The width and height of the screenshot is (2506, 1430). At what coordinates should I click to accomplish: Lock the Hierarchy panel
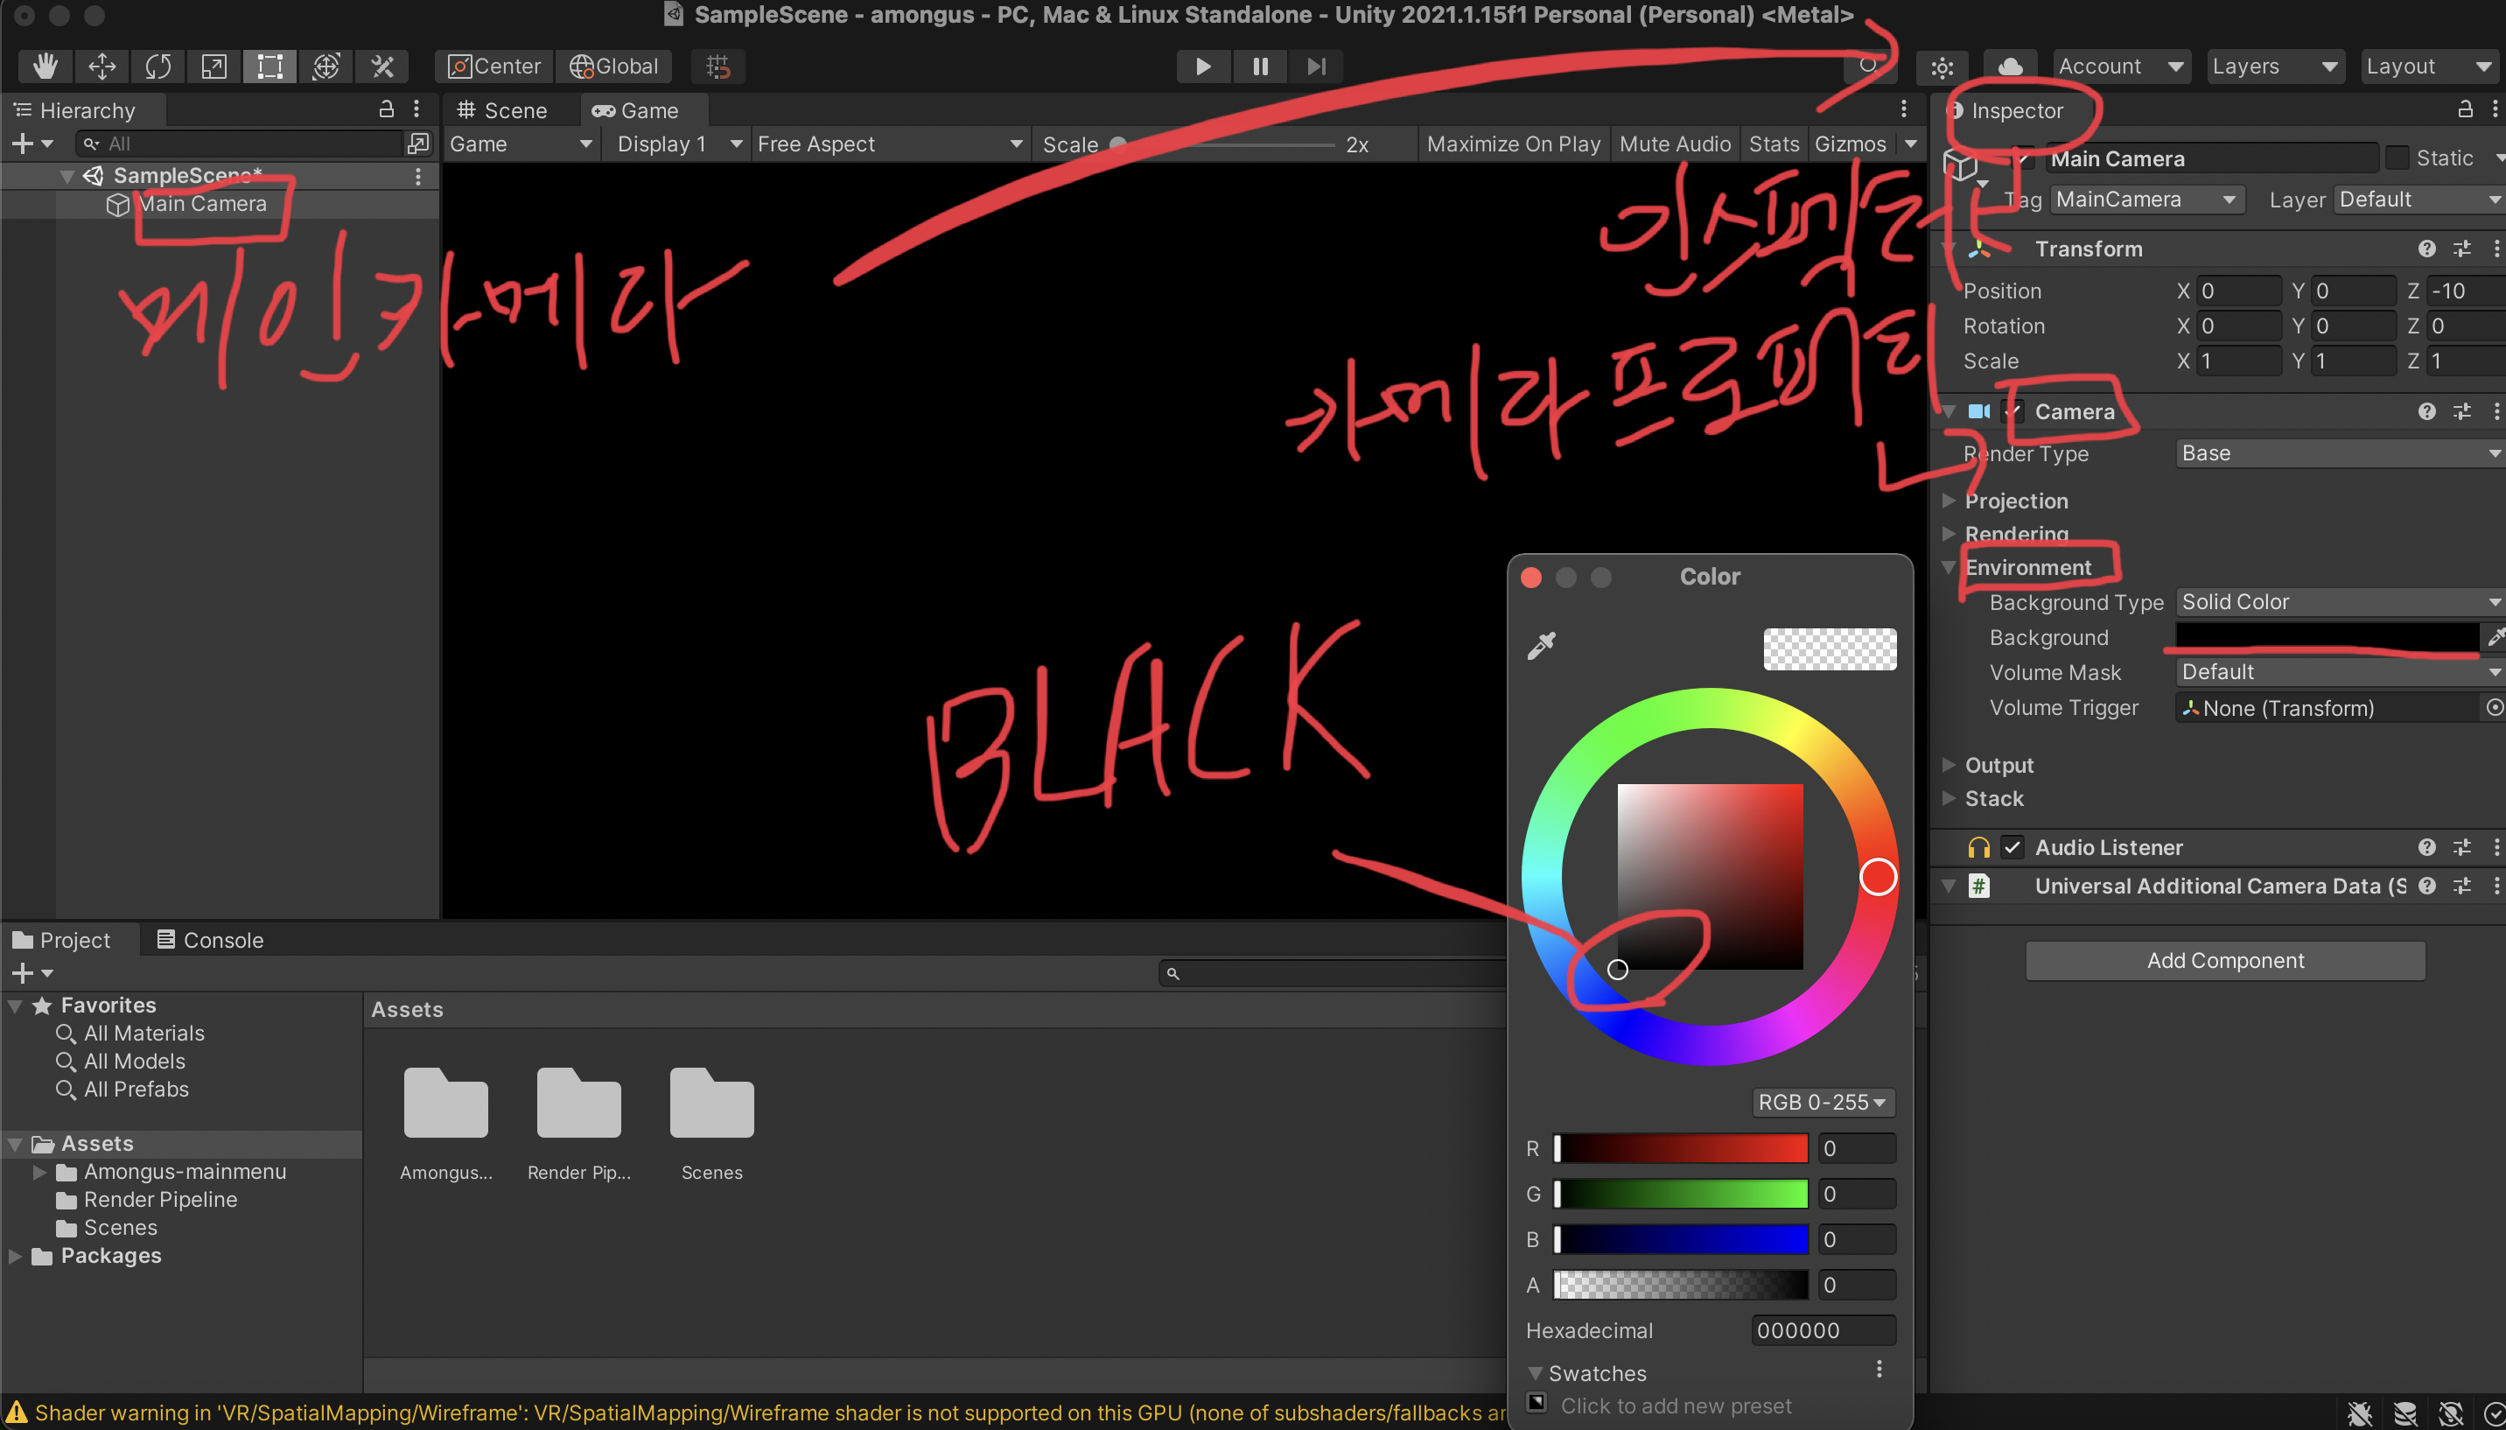click(386, 109)
